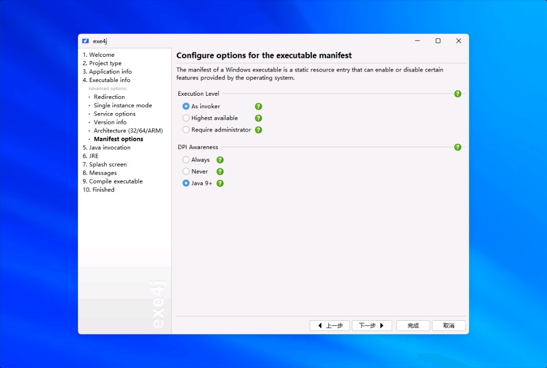547x368 pixels.
Task: Go to step 5. Java invocation
Action: (x=106, y=148)
